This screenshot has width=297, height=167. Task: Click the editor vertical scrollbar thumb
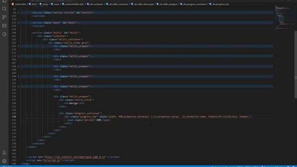[296, 64]
